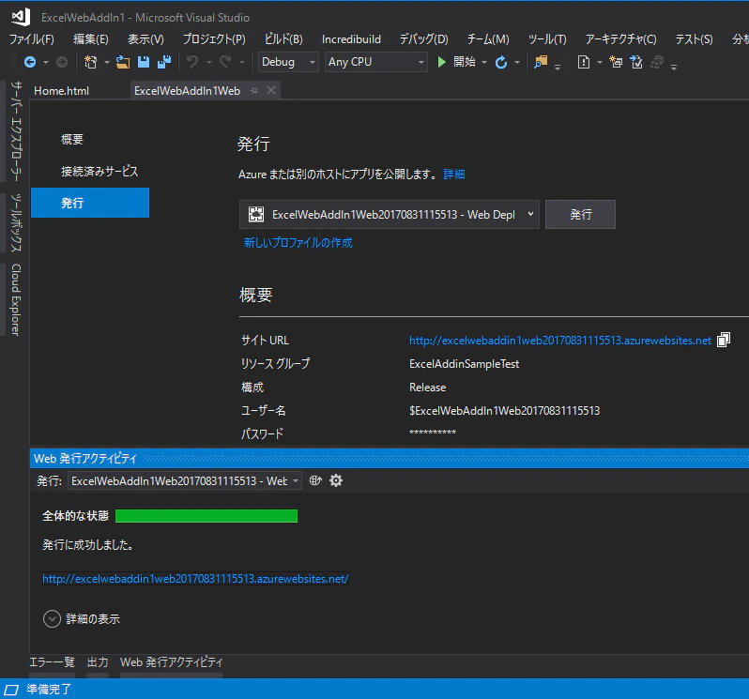Click the Save All icon
Image resolution: width=749 pixels, height=699 pixels.
[x=164, y=62]
